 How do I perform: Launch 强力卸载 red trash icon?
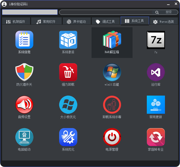point(68,72)
